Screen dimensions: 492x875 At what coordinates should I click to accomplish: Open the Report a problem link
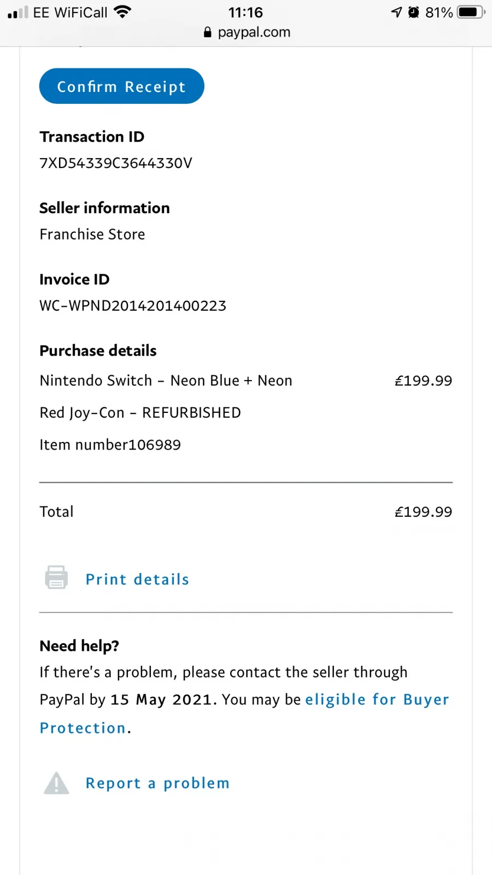point(157,783)
